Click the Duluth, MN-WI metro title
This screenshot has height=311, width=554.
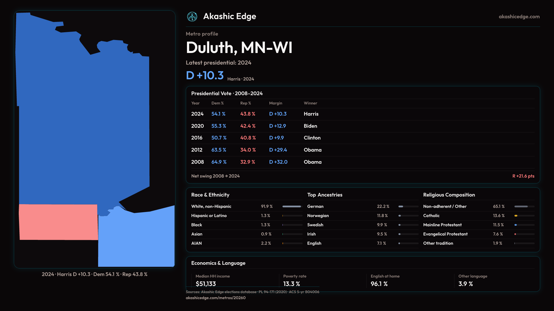(239, 48)
